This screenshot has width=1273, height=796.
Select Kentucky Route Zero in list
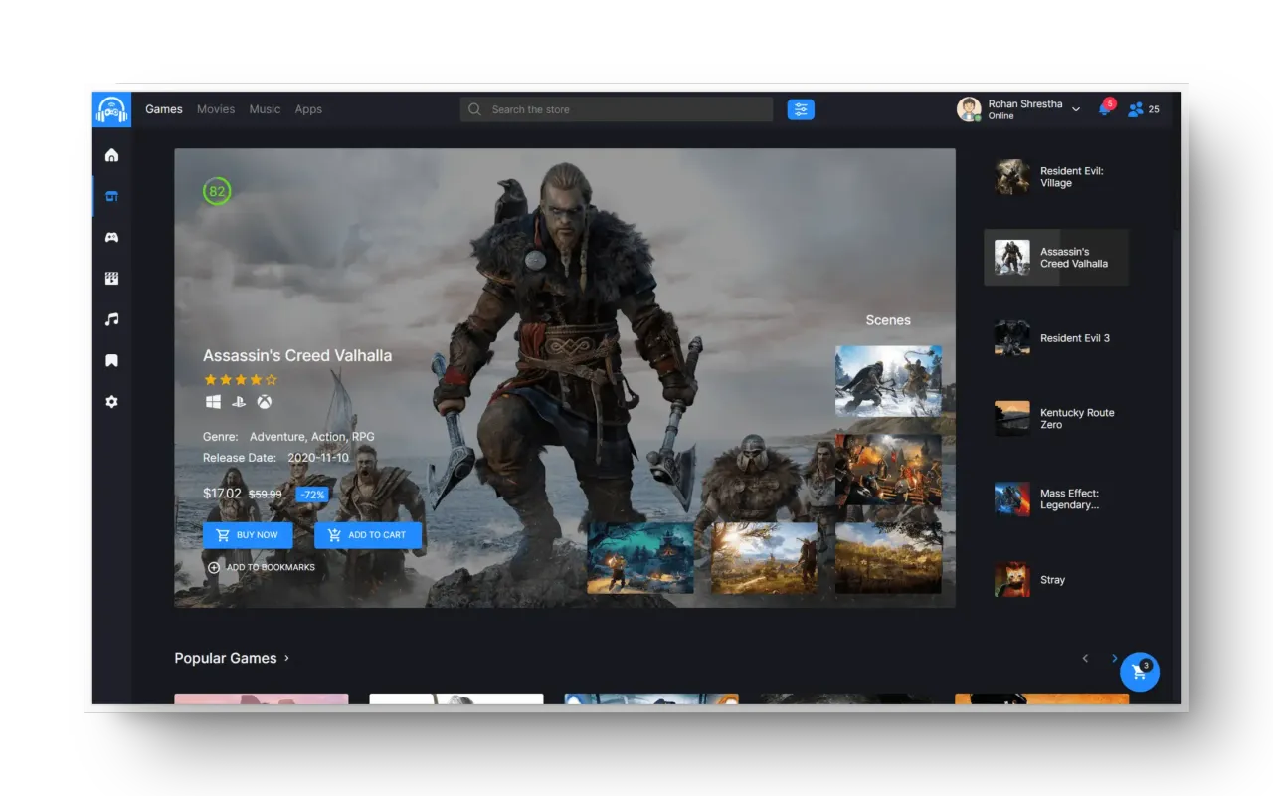[x=1056, y=419]
